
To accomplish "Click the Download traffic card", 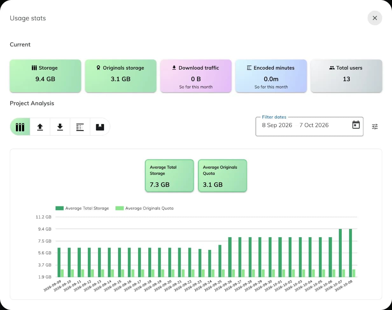I will coord(196,76).
